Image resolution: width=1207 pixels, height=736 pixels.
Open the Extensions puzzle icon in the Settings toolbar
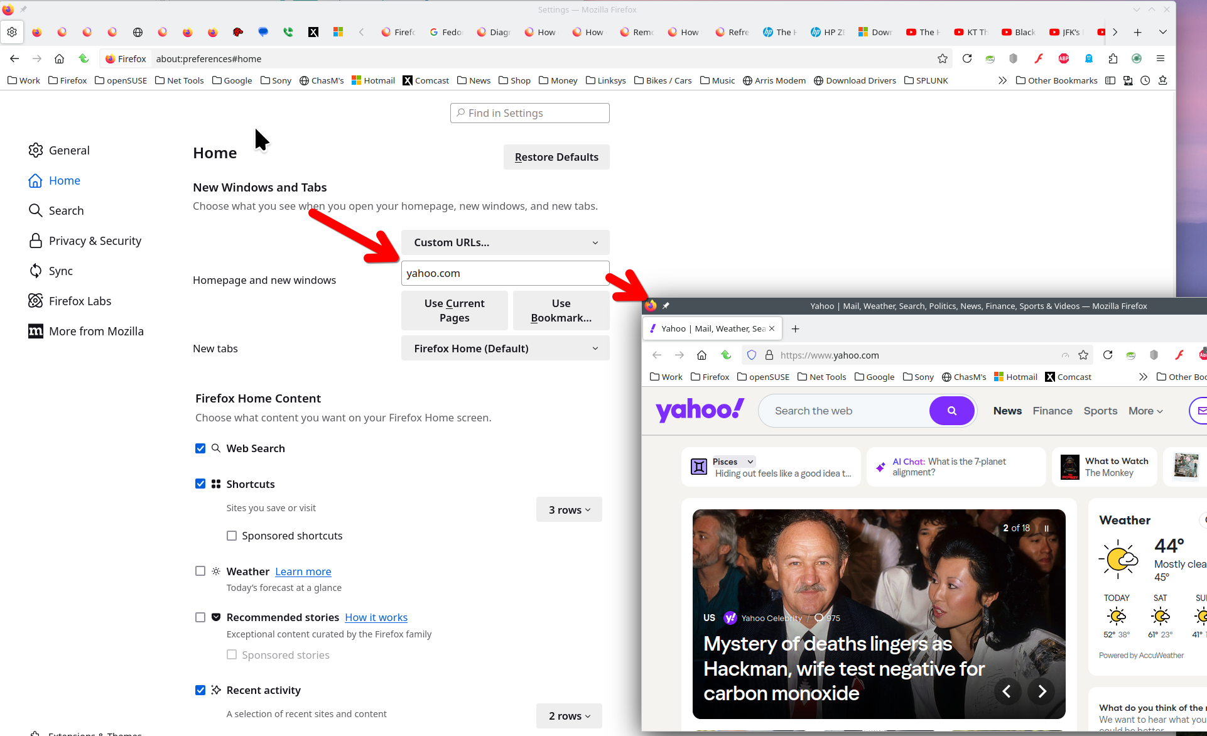1113,58
